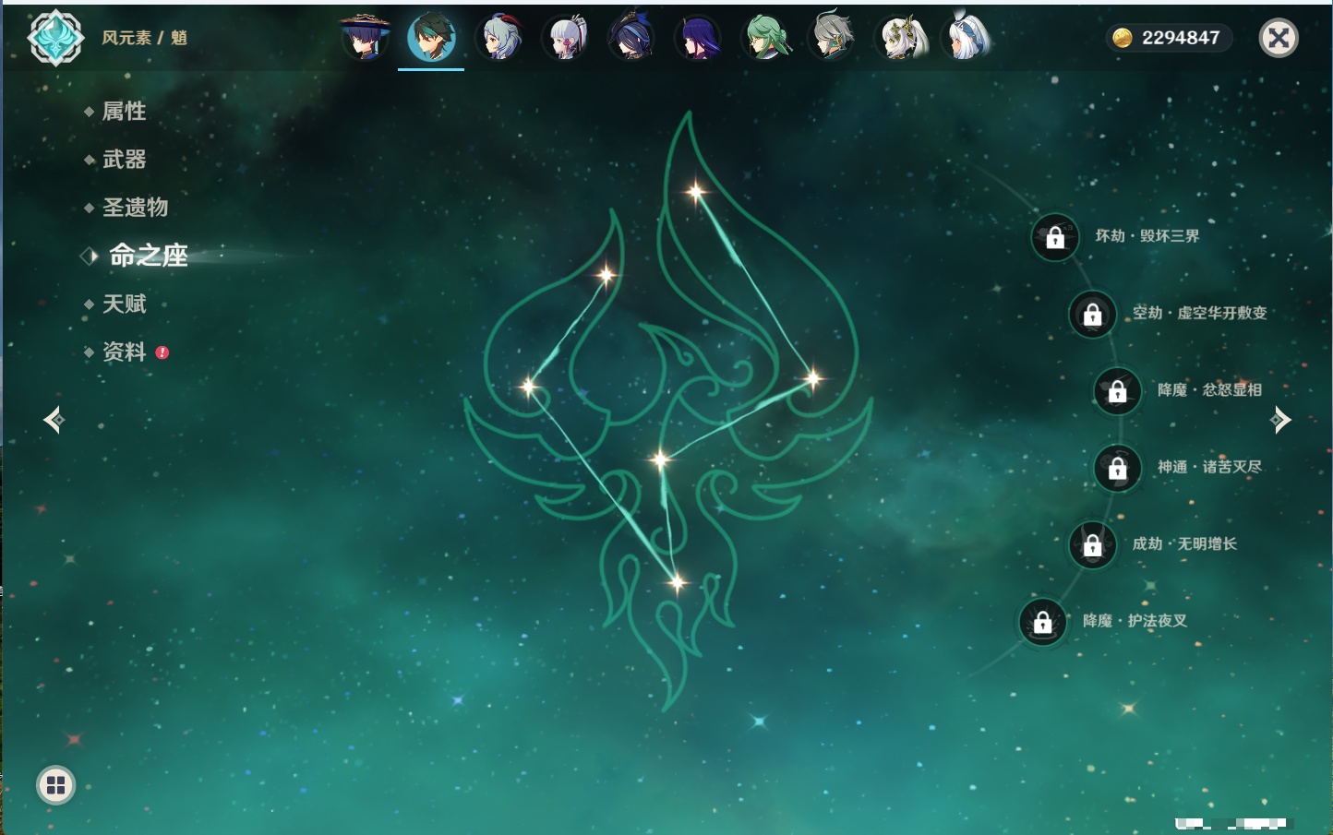Click the Anemo element emblem icon
Screen dimensions: 1333x835
[55, 38]
